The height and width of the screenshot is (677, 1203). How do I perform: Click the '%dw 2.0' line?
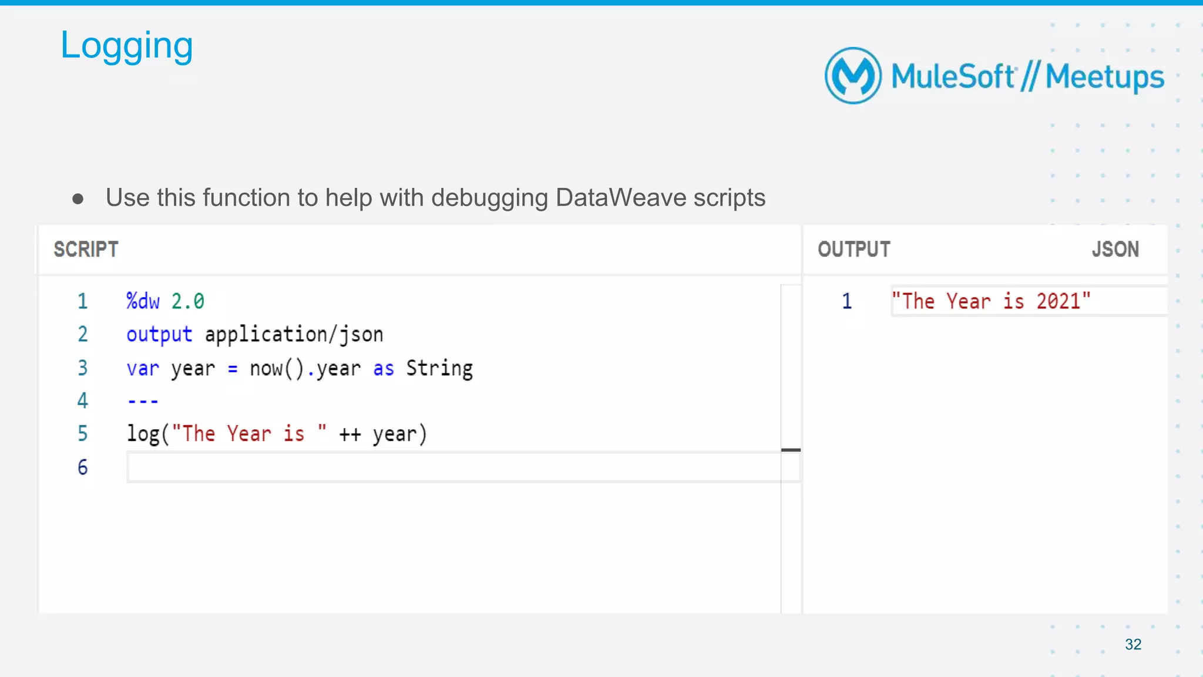click(x=165, y=301)
